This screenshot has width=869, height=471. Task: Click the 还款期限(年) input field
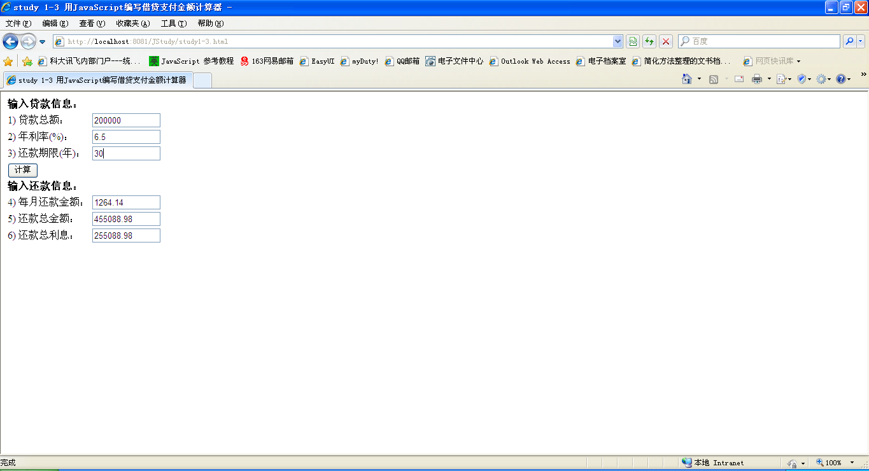(126, 153)
